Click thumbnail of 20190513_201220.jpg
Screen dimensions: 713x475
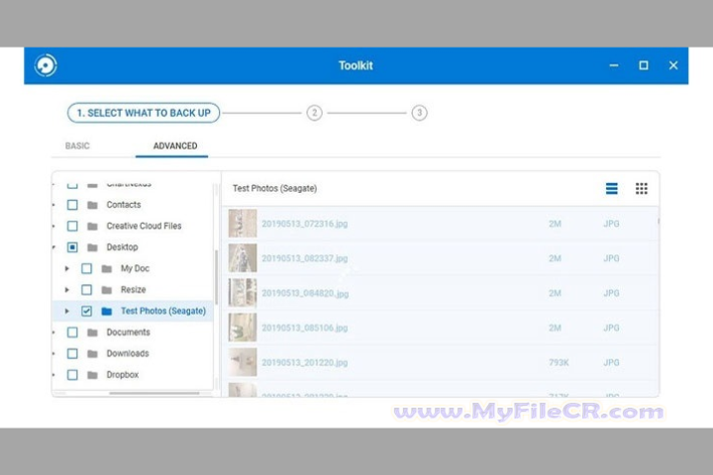click(243, 362)
